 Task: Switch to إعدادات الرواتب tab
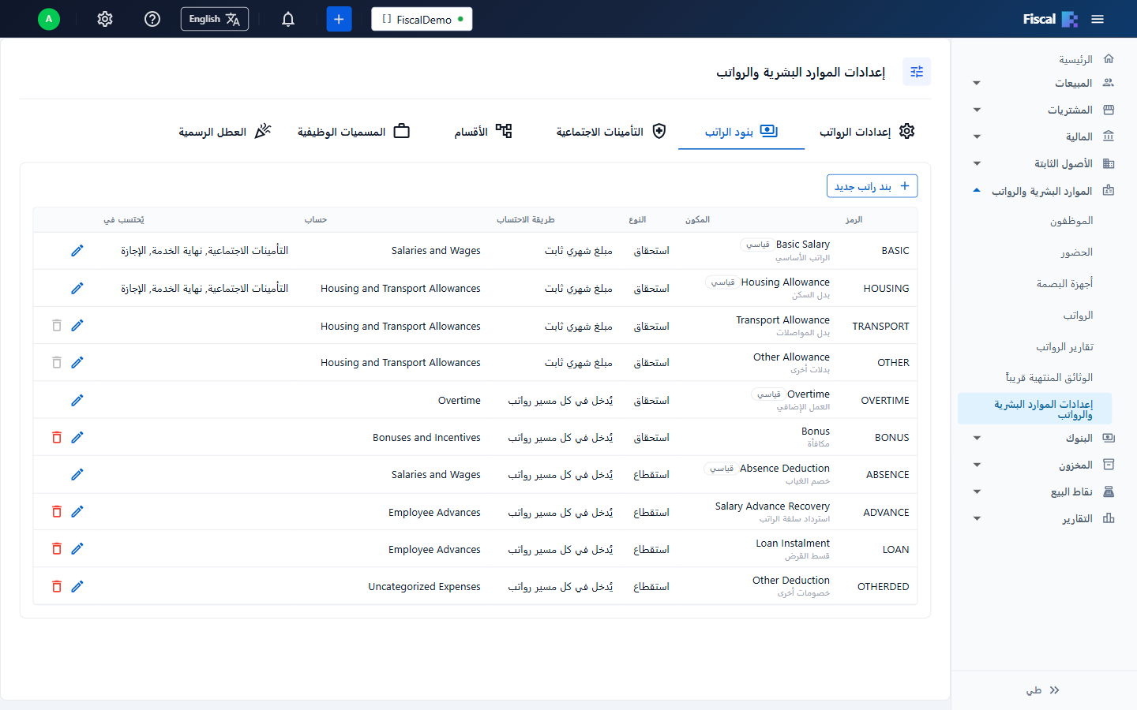tap(867, 132)
